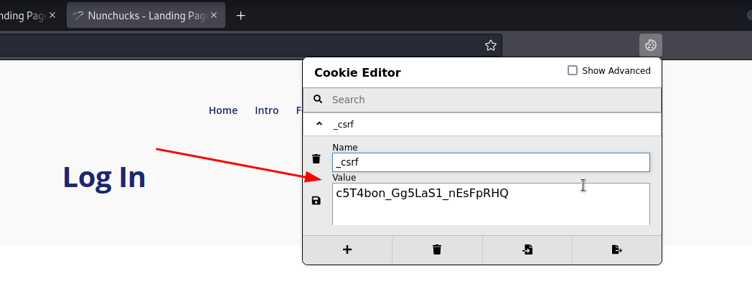Open a new browser tab
752x281 pixels.
[241, 16]
